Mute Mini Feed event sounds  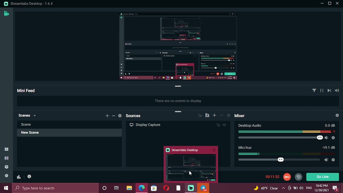tap(337, 91)
